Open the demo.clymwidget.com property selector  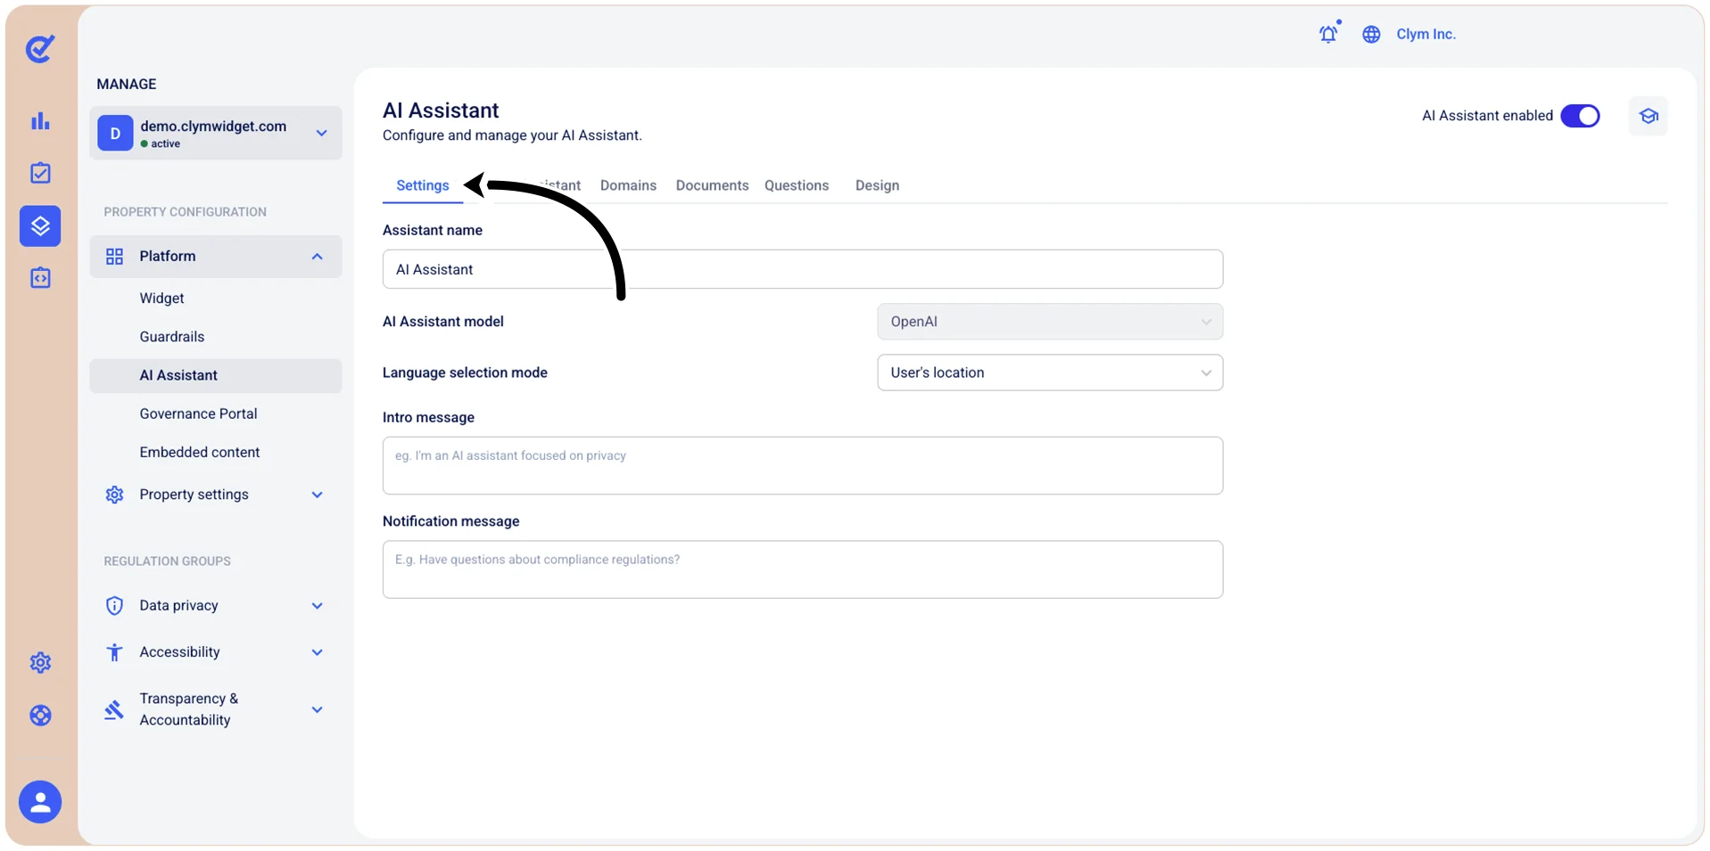point(215,134)
